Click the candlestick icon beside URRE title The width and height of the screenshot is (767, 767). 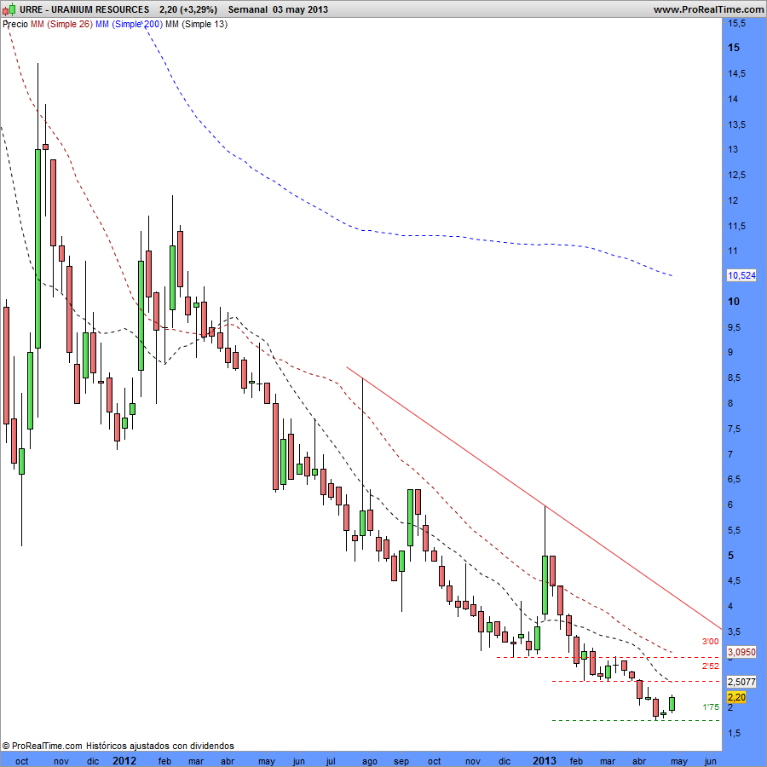9,9
